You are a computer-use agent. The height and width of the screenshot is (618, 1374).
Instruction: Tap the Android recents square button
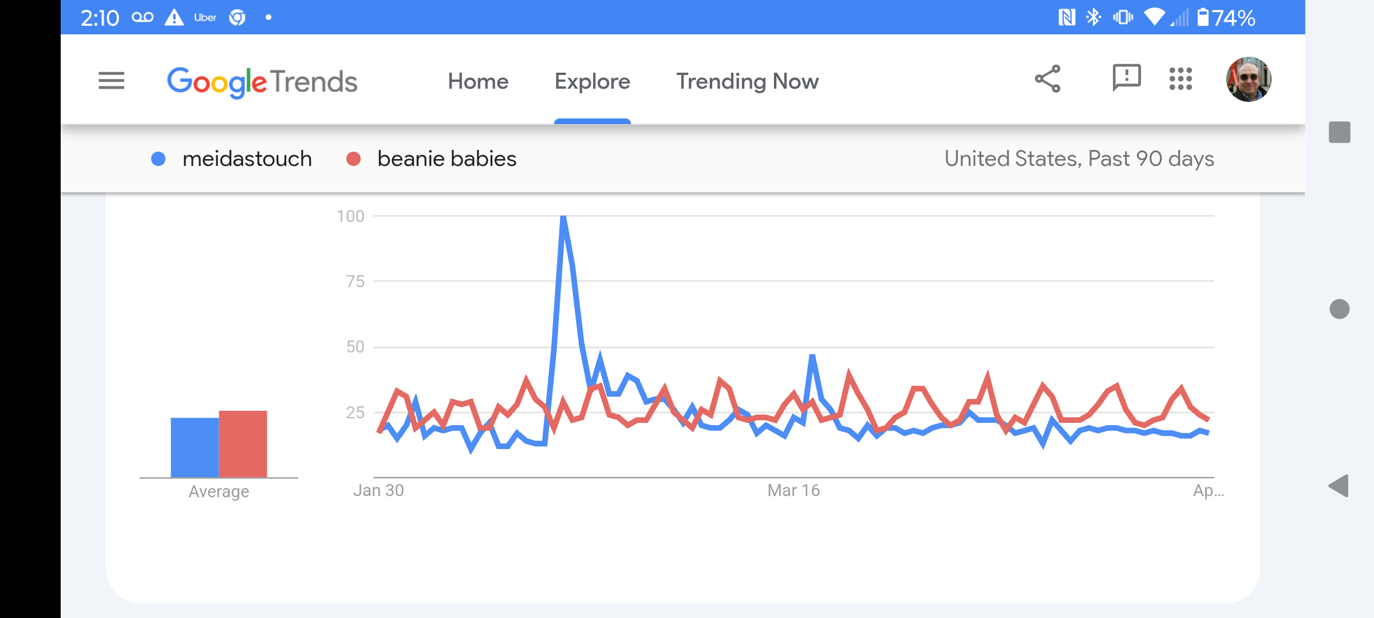(x=1339, y=132)
